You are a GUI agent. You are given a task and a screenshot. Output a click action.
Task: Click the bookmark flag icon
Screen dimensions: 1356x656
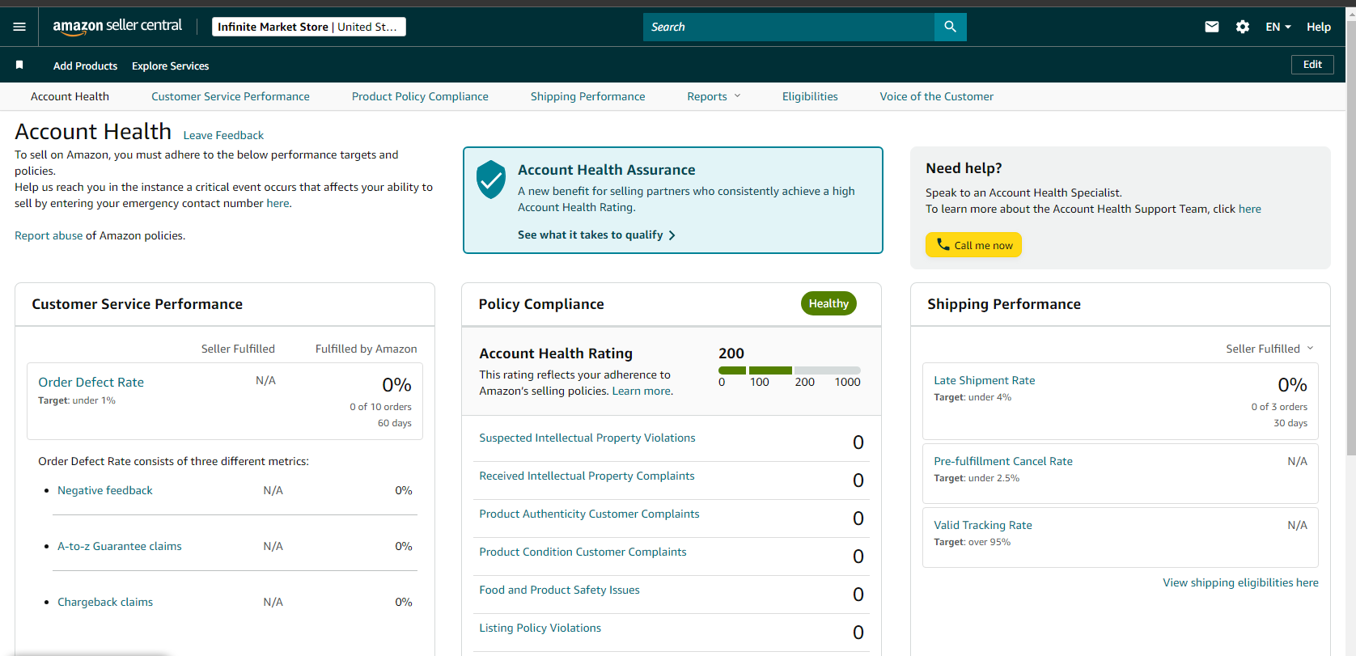19,65
